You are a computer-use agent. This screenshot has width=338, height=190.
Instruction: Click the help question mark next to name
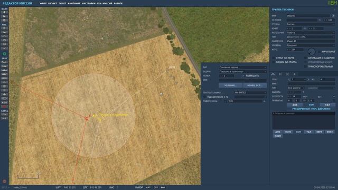pyautogui.click(x=333, y=16)
